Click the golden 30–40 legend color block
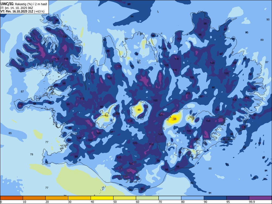272x204 pixels. (x=79, y=198)
